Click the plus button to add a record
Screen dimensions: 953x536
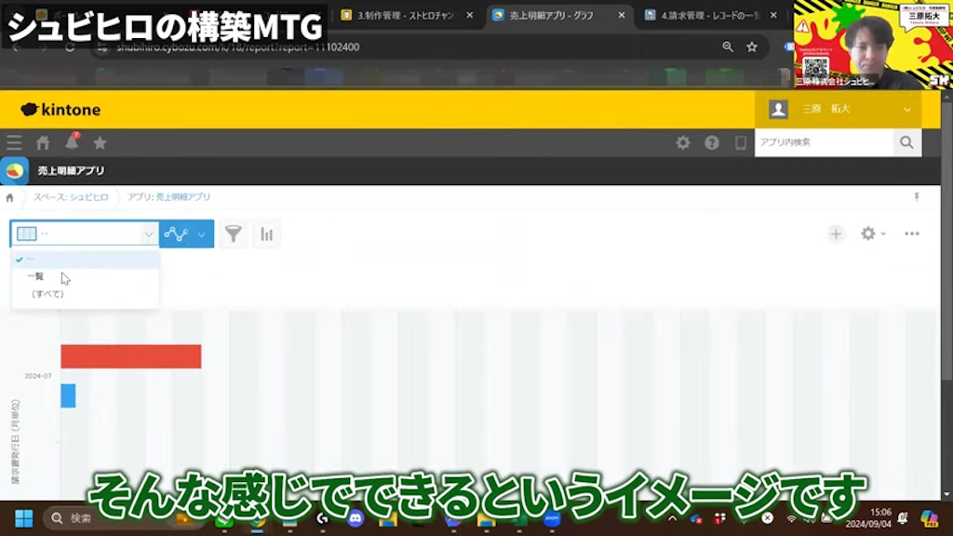click(x=837, y=234)
